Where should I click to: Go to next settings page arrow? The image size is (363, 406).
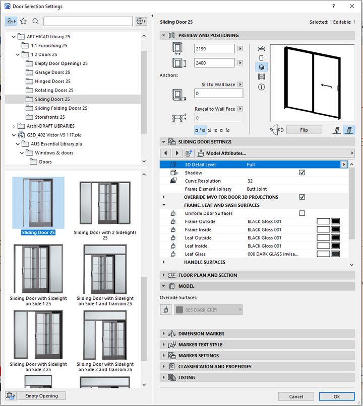tap(177, 153)
